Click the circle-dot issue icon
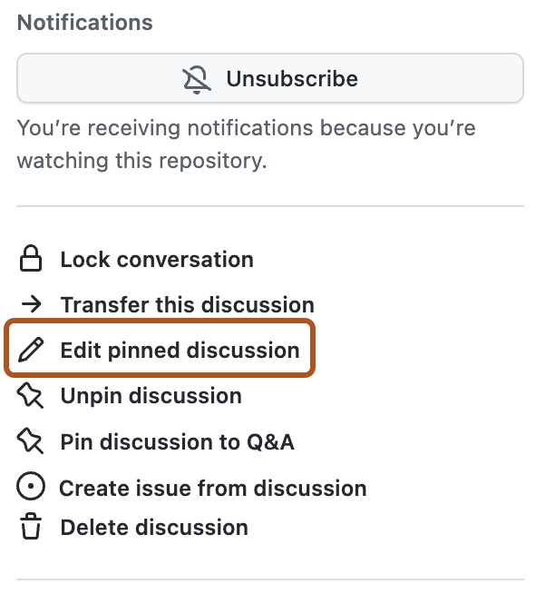This screenshot has height=594, width=555. click(x=31, y=488)
